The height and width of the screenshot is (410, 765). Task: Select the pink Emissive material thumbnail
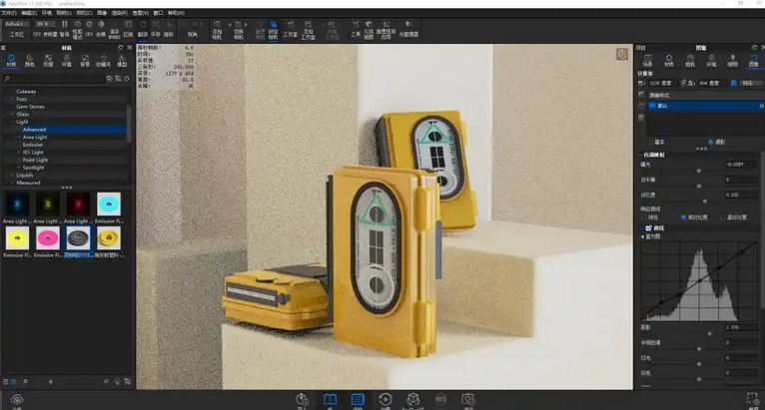[47, 237]
